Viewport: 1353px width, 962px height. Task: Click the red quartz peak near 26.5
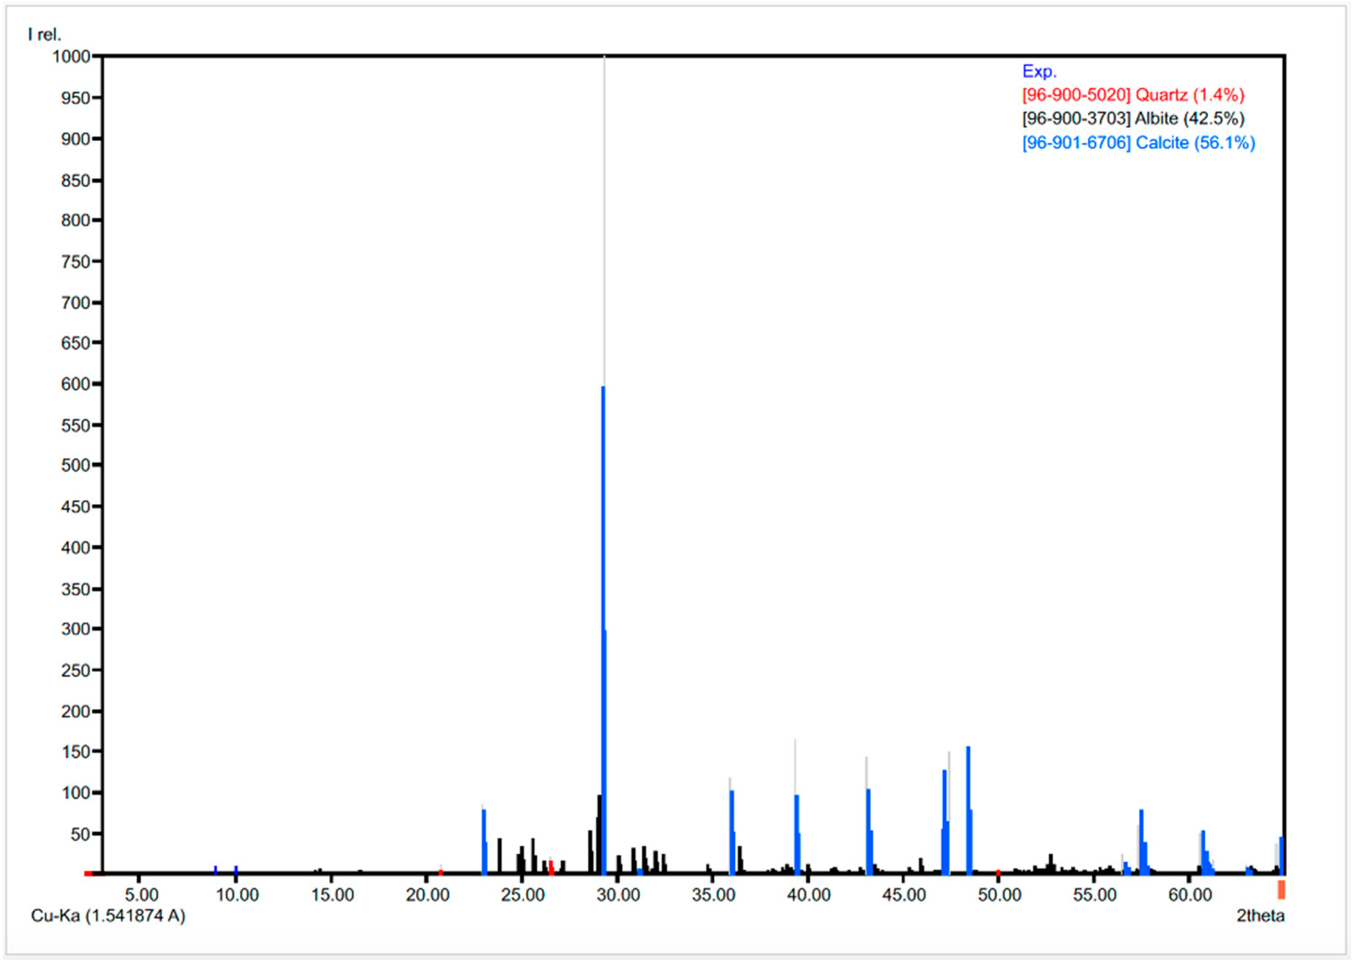click(551, 867)
